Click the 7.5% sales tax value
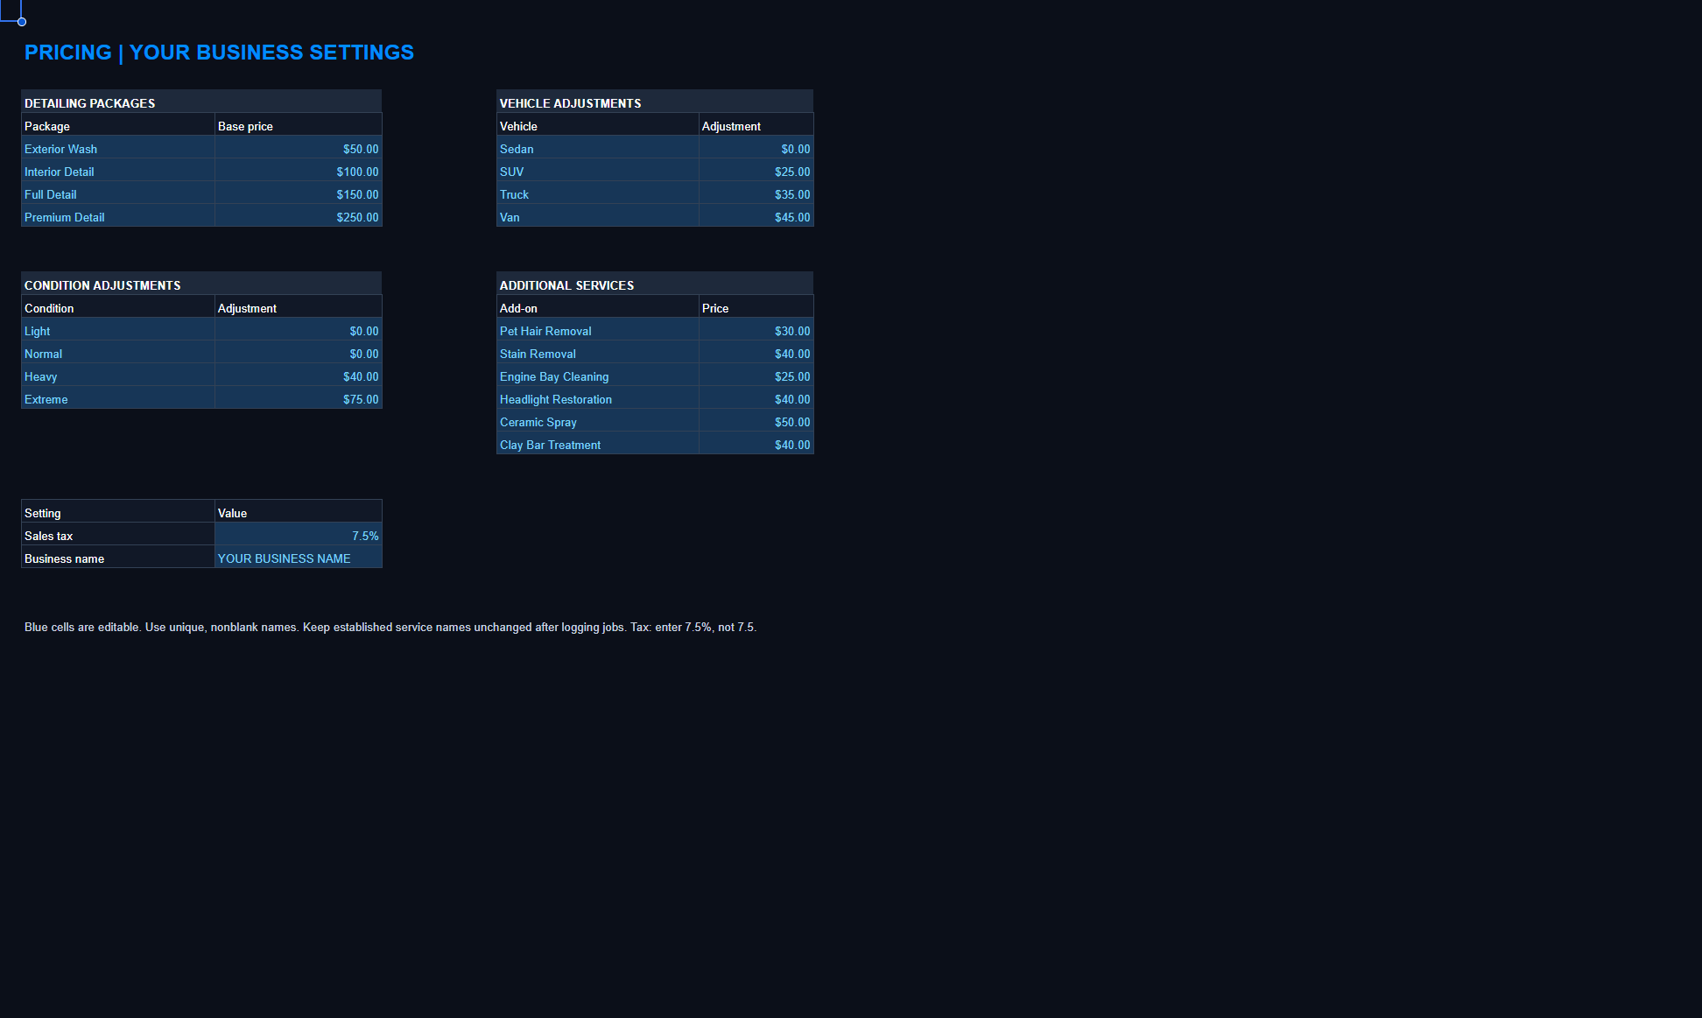1702x1018 pixels. click(x=298, y=536)
